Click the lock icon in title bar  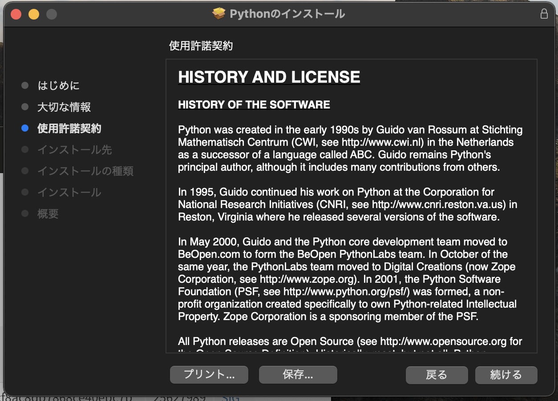pos(544,14)
